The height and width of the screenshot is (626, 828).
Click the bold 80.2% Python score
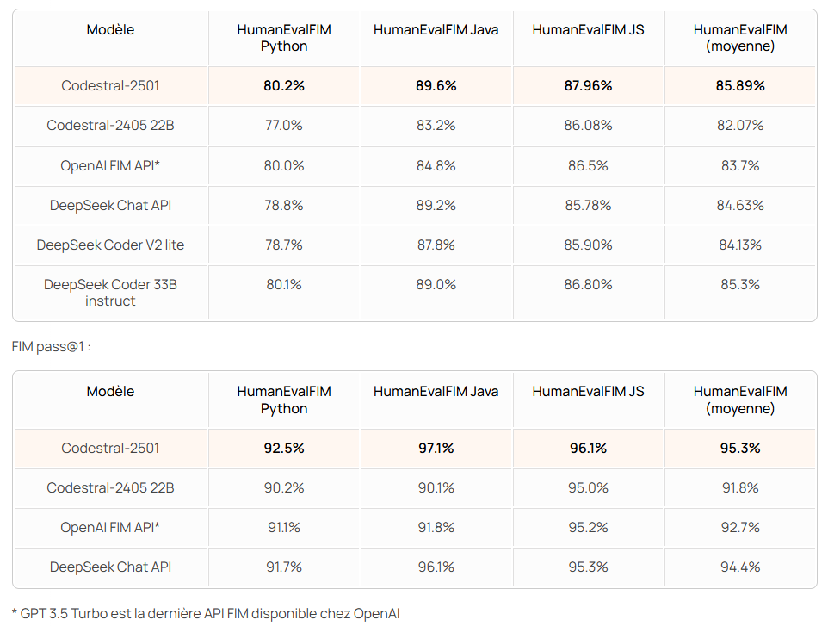284,86
